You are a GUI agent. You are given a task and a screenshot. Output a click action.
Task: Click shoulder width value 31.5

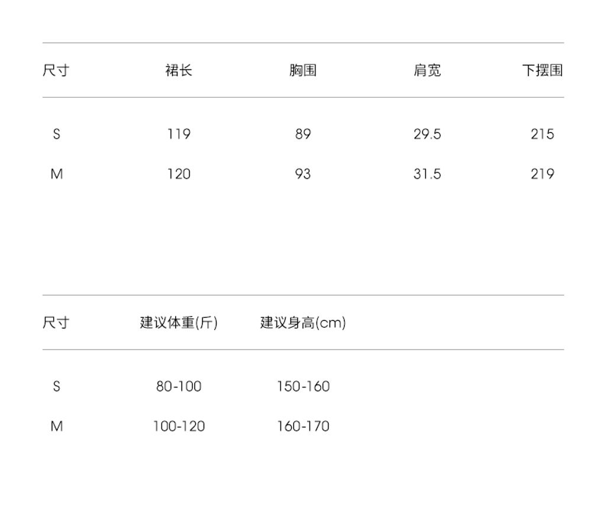[427, 174]
